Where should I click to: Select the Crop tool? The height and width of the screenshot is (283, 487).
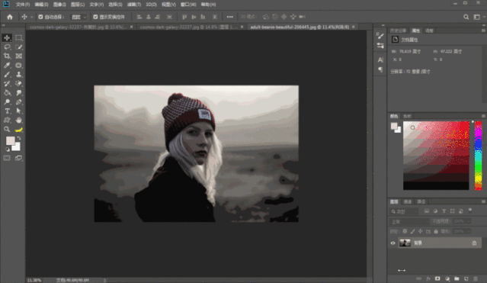pos(7,56)
